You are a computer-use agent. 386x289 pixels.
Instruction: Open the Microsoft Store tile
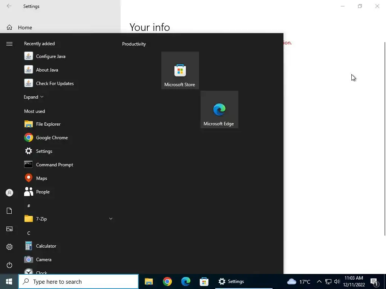coord(180,70)
